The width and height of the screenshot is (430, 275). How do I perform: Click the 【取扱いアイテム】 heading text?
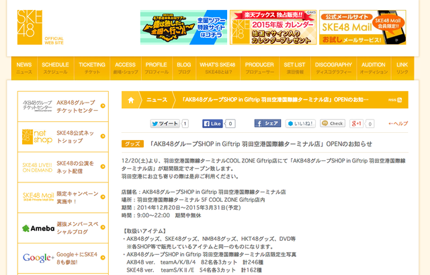tap(144, 231)
